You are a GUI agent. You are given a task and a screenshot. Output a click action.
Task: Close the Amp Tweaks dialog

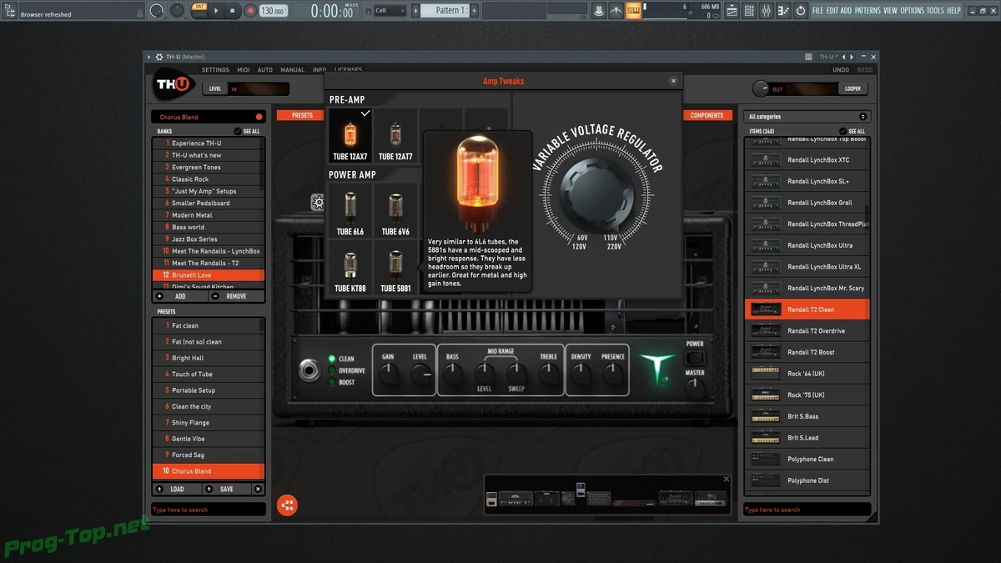(674, 81)
